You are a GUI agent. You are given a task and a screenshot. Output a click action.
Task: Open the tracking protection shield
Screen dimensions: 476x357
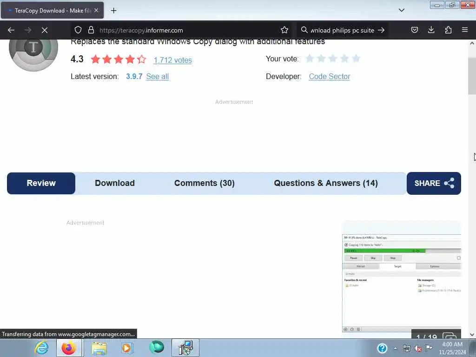pos(78,30)
